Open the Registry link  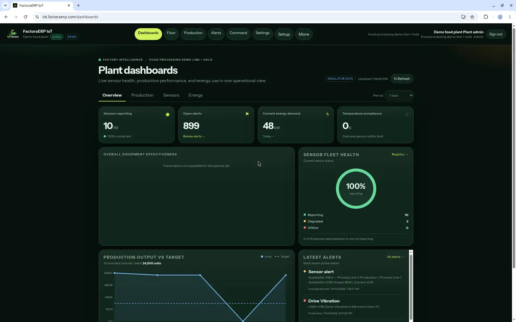point(400,154)
